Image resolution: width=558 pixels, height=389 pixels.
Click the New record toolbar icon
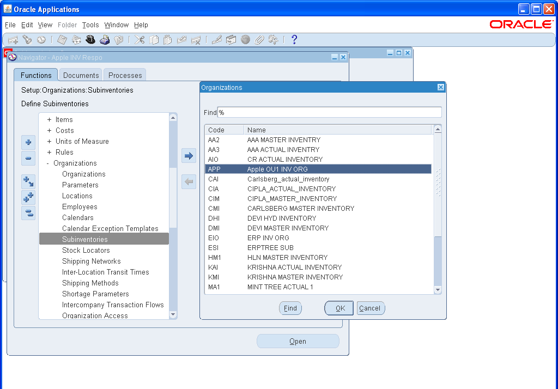pos(13,40)
